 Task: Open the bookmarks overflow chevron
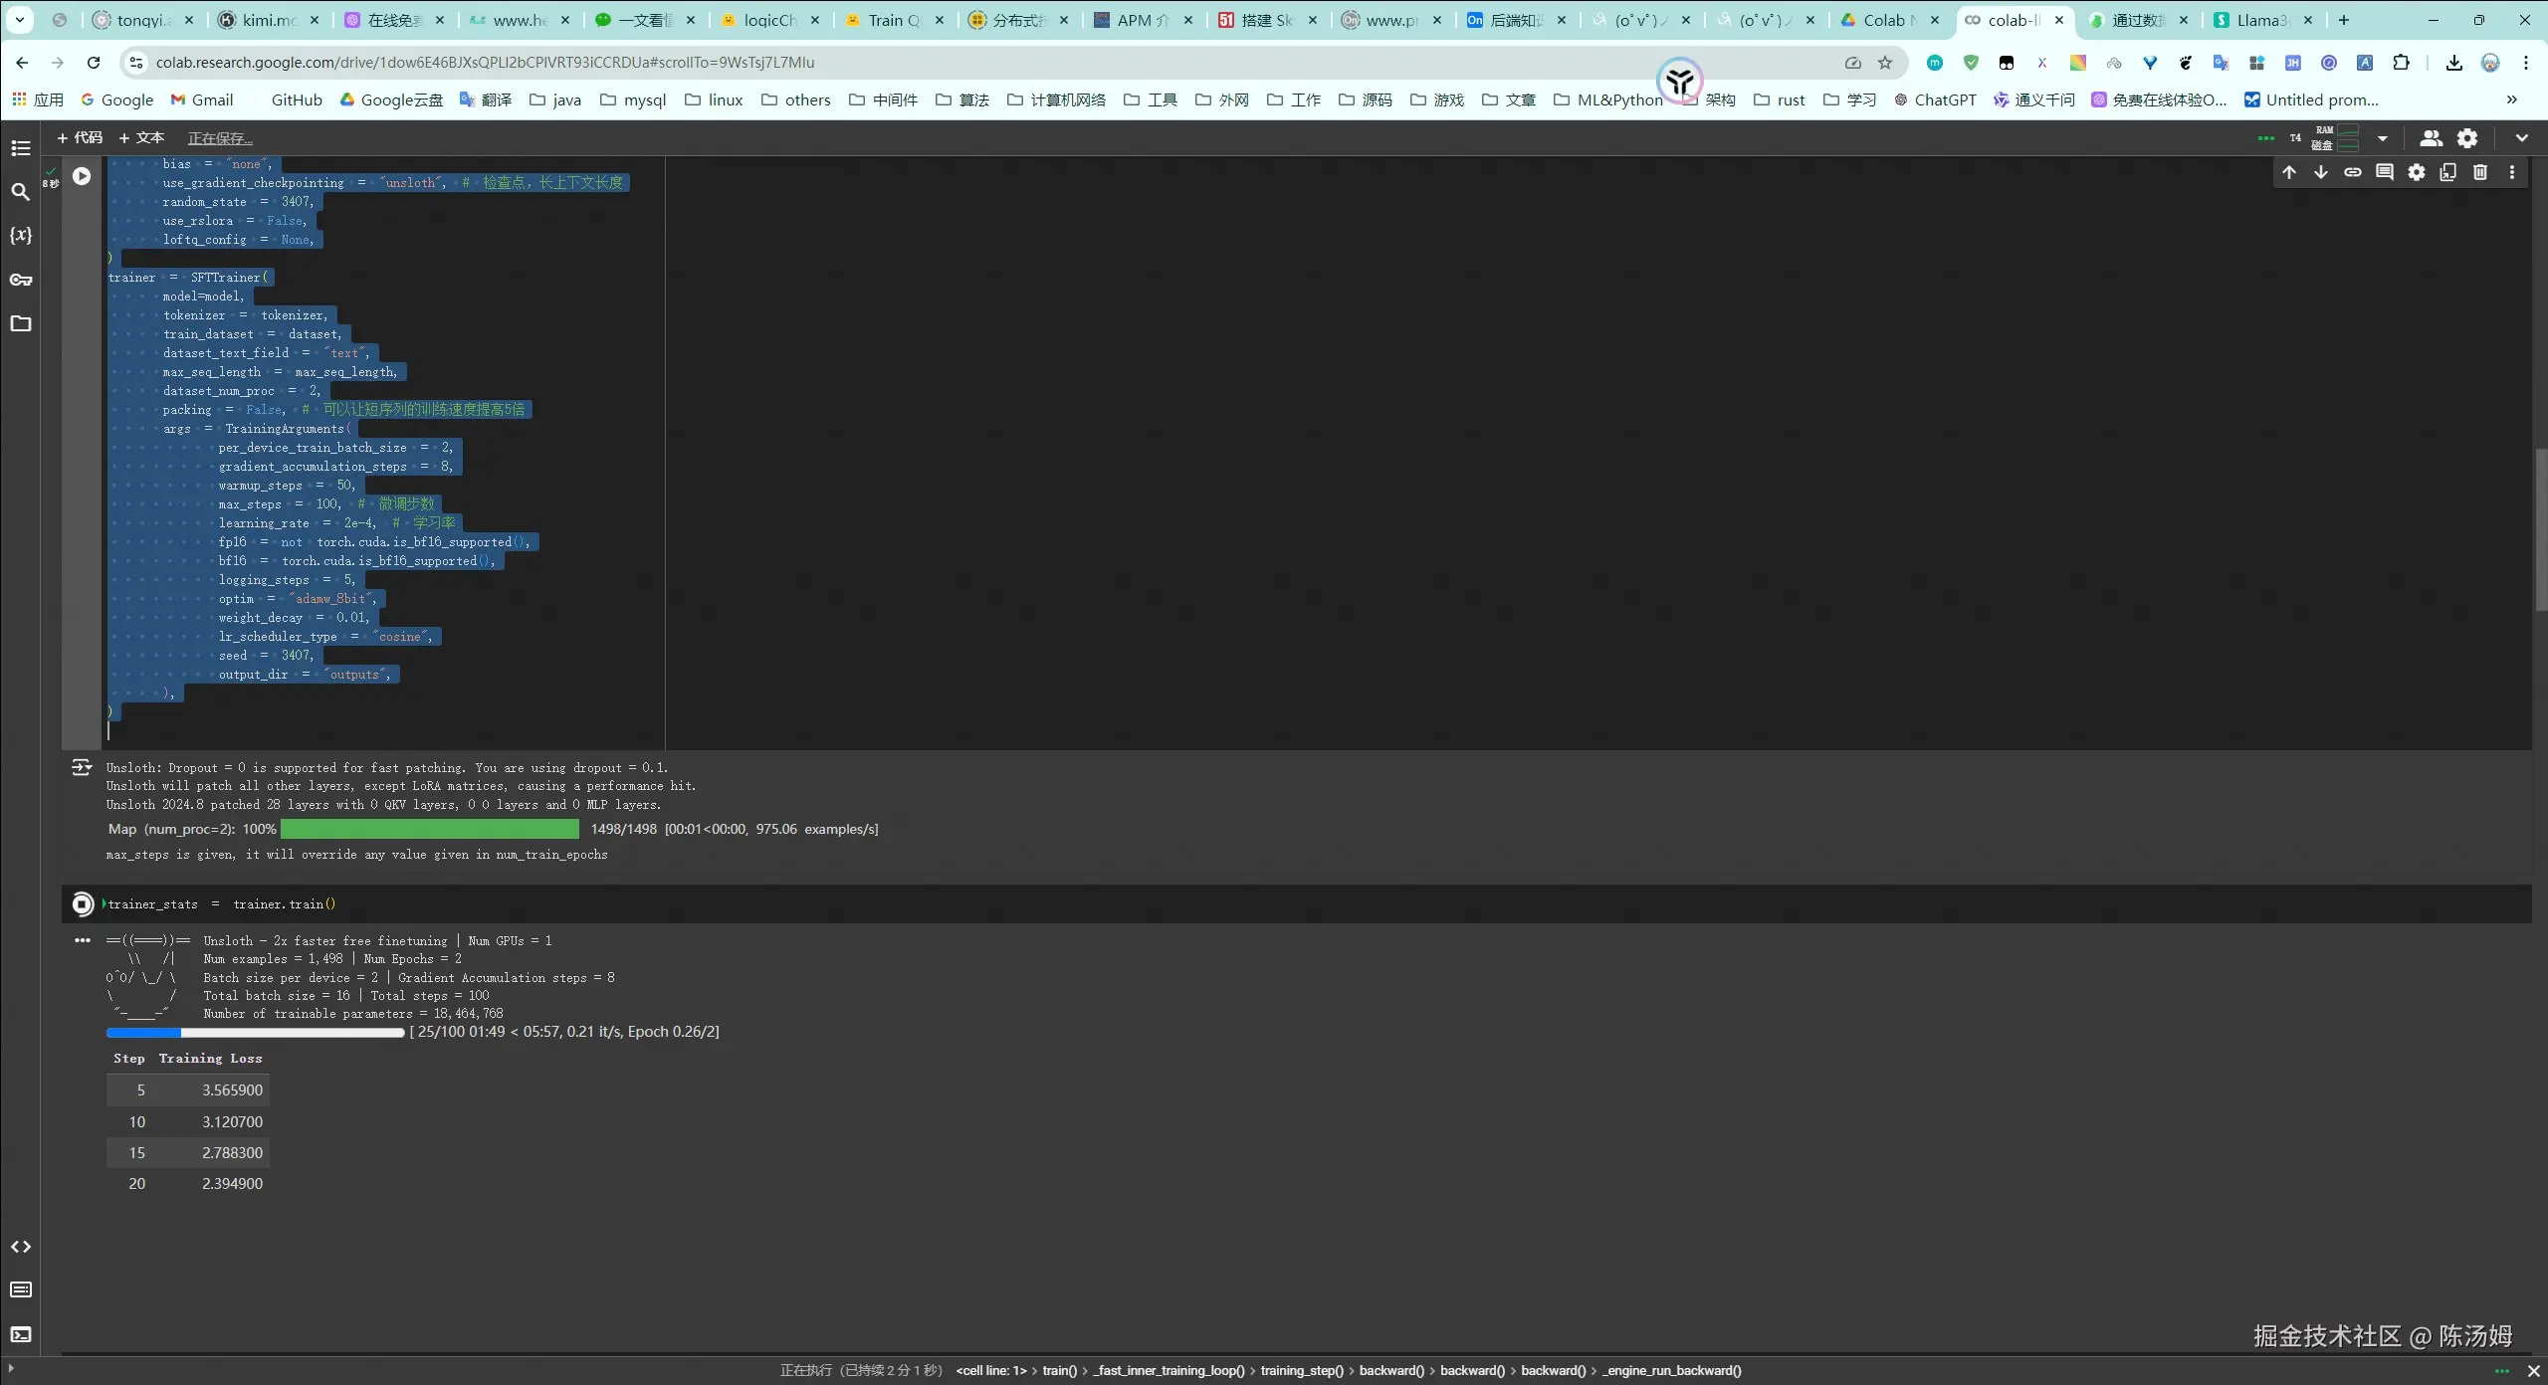pos(2511,99)
